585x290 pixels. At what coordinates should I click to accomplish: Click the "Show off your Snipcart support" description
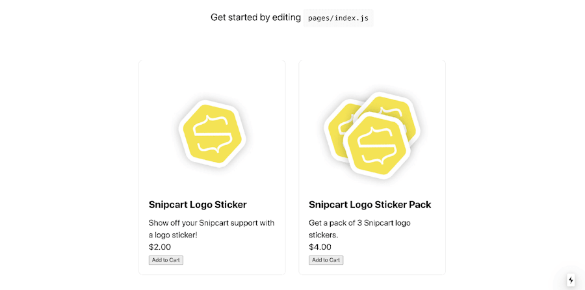click(211, 222)
